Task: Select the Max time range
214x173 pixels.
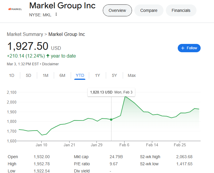Action: (x=132, y=75)
